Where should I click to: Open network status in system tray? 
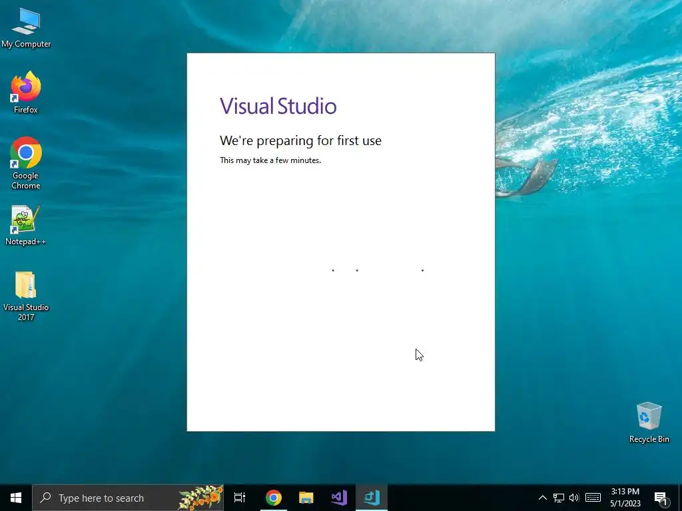tap(559, 498)
